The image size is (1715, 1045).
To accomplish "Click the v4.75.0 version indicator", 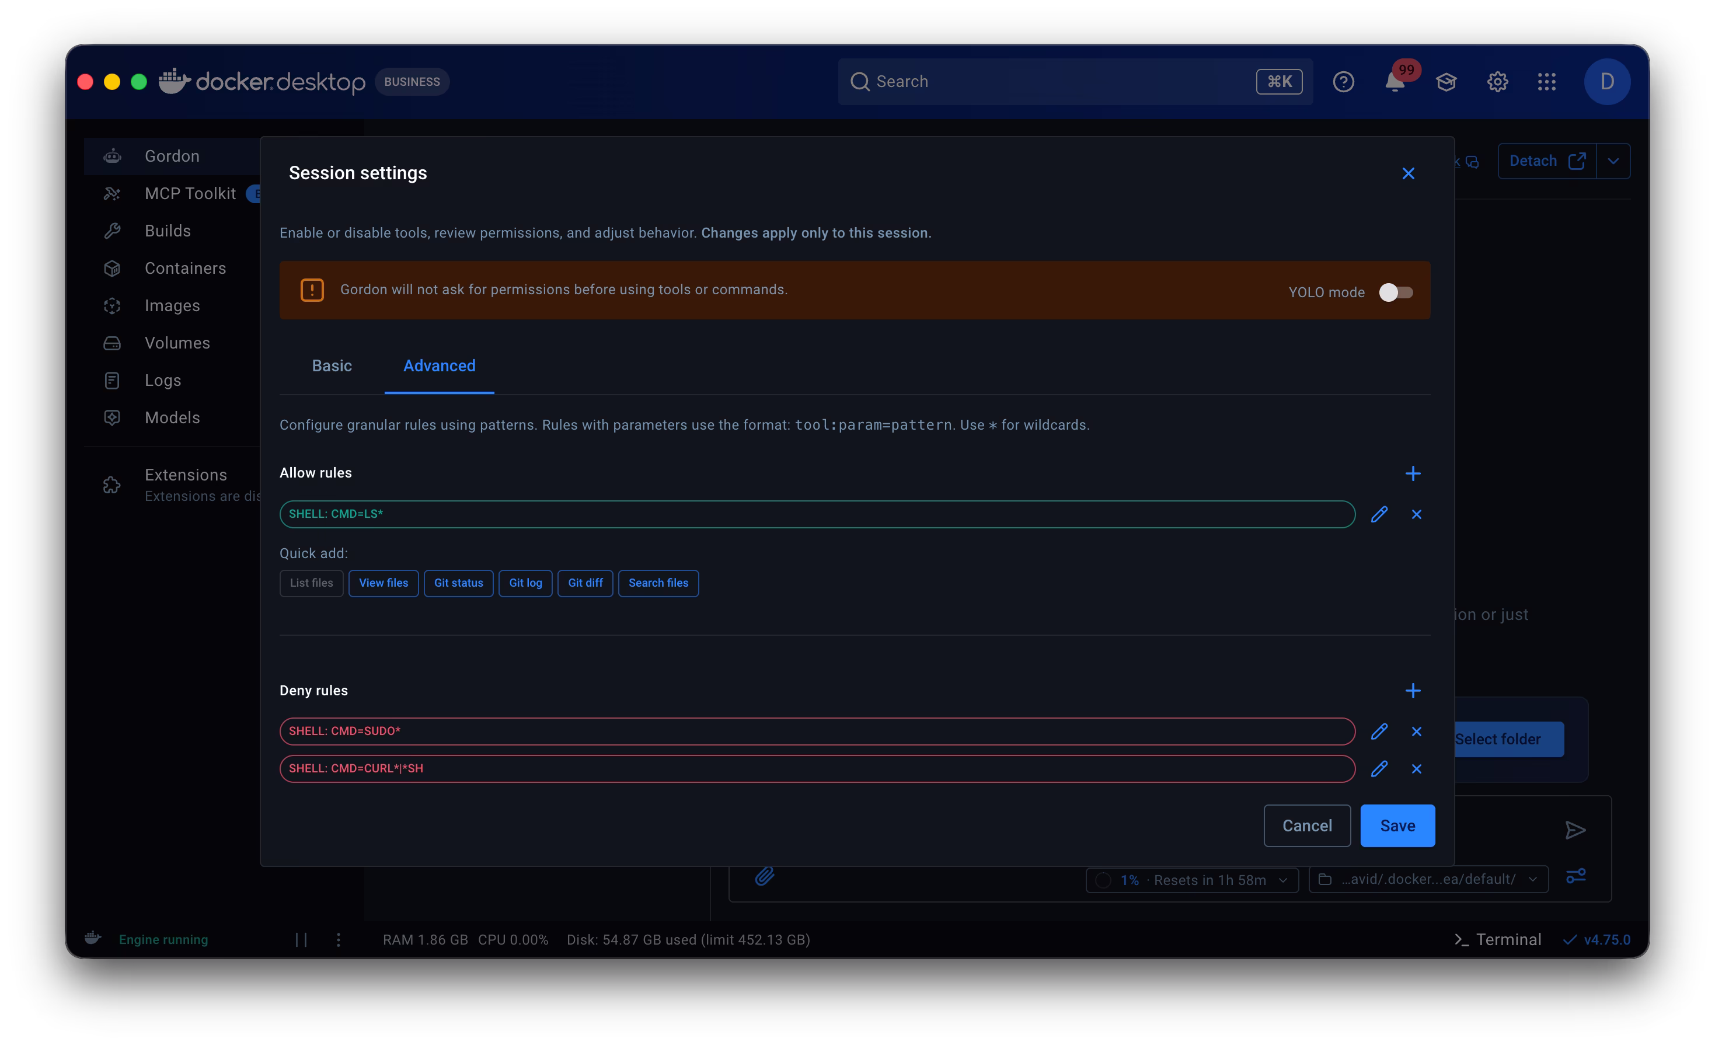I will (1596, 939).
